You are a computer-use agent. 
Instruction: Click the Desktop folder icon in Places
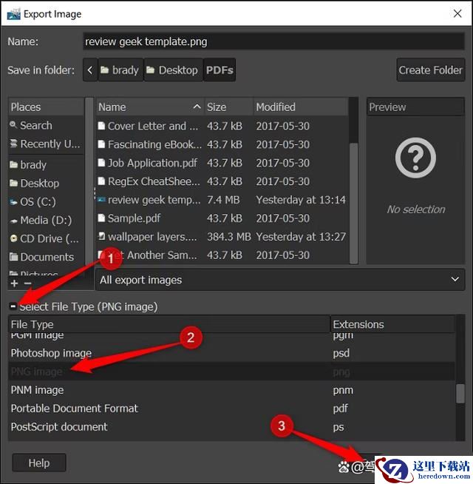(13, 183)
